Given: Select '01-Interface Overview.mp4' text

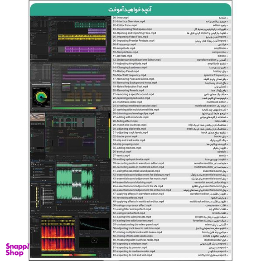Looking at the screenshot, I should coord(129,21).
